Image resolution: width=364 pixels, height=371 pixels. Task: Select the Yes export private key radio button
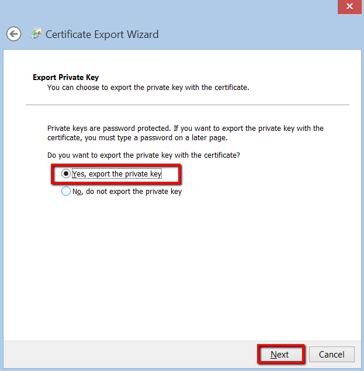[x=66, y=174]
